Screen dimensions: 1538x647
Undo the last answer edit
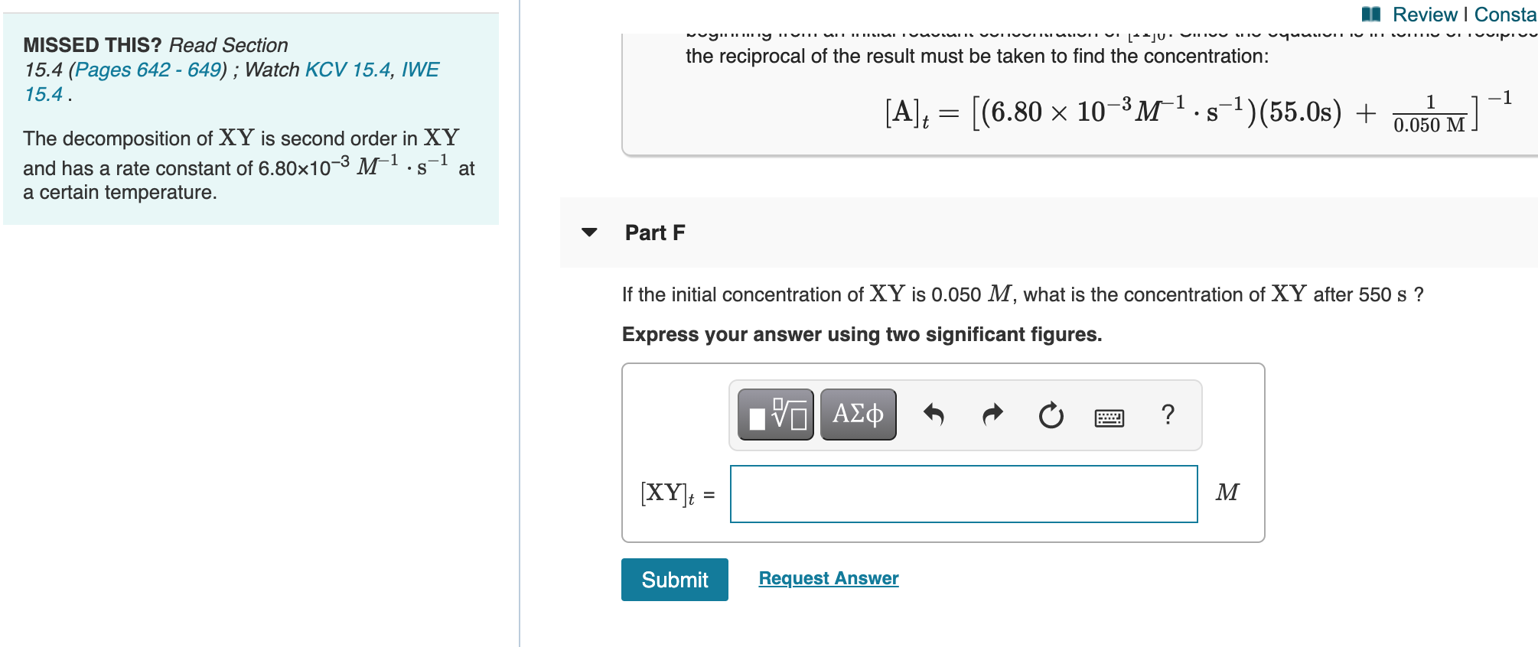pyautogui.click(x=935, y=415)
